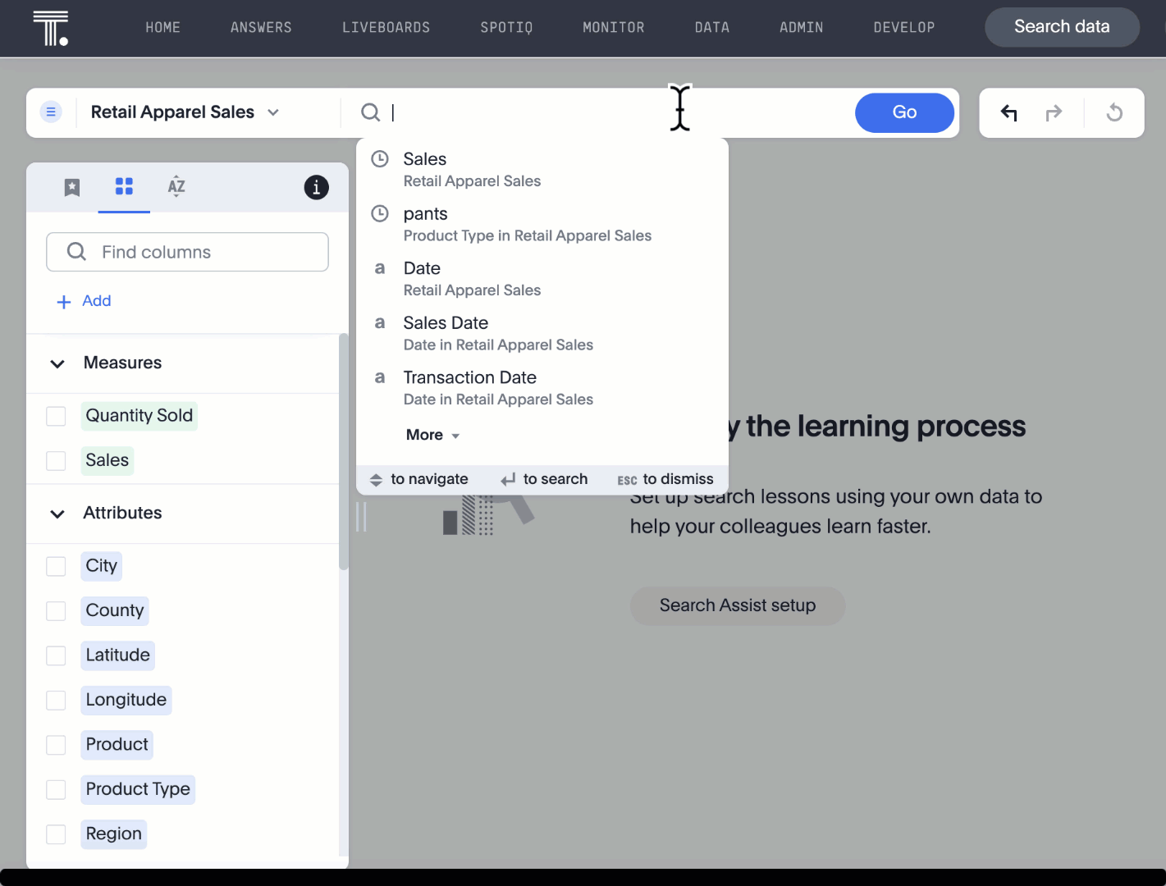
Task: Enable the City attribute checkbox
Action: (56, 566)
